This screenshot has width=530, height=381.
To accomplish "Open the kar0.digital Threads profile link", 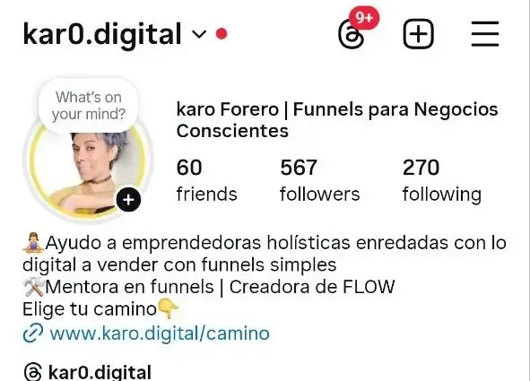I will pos(100,372).
